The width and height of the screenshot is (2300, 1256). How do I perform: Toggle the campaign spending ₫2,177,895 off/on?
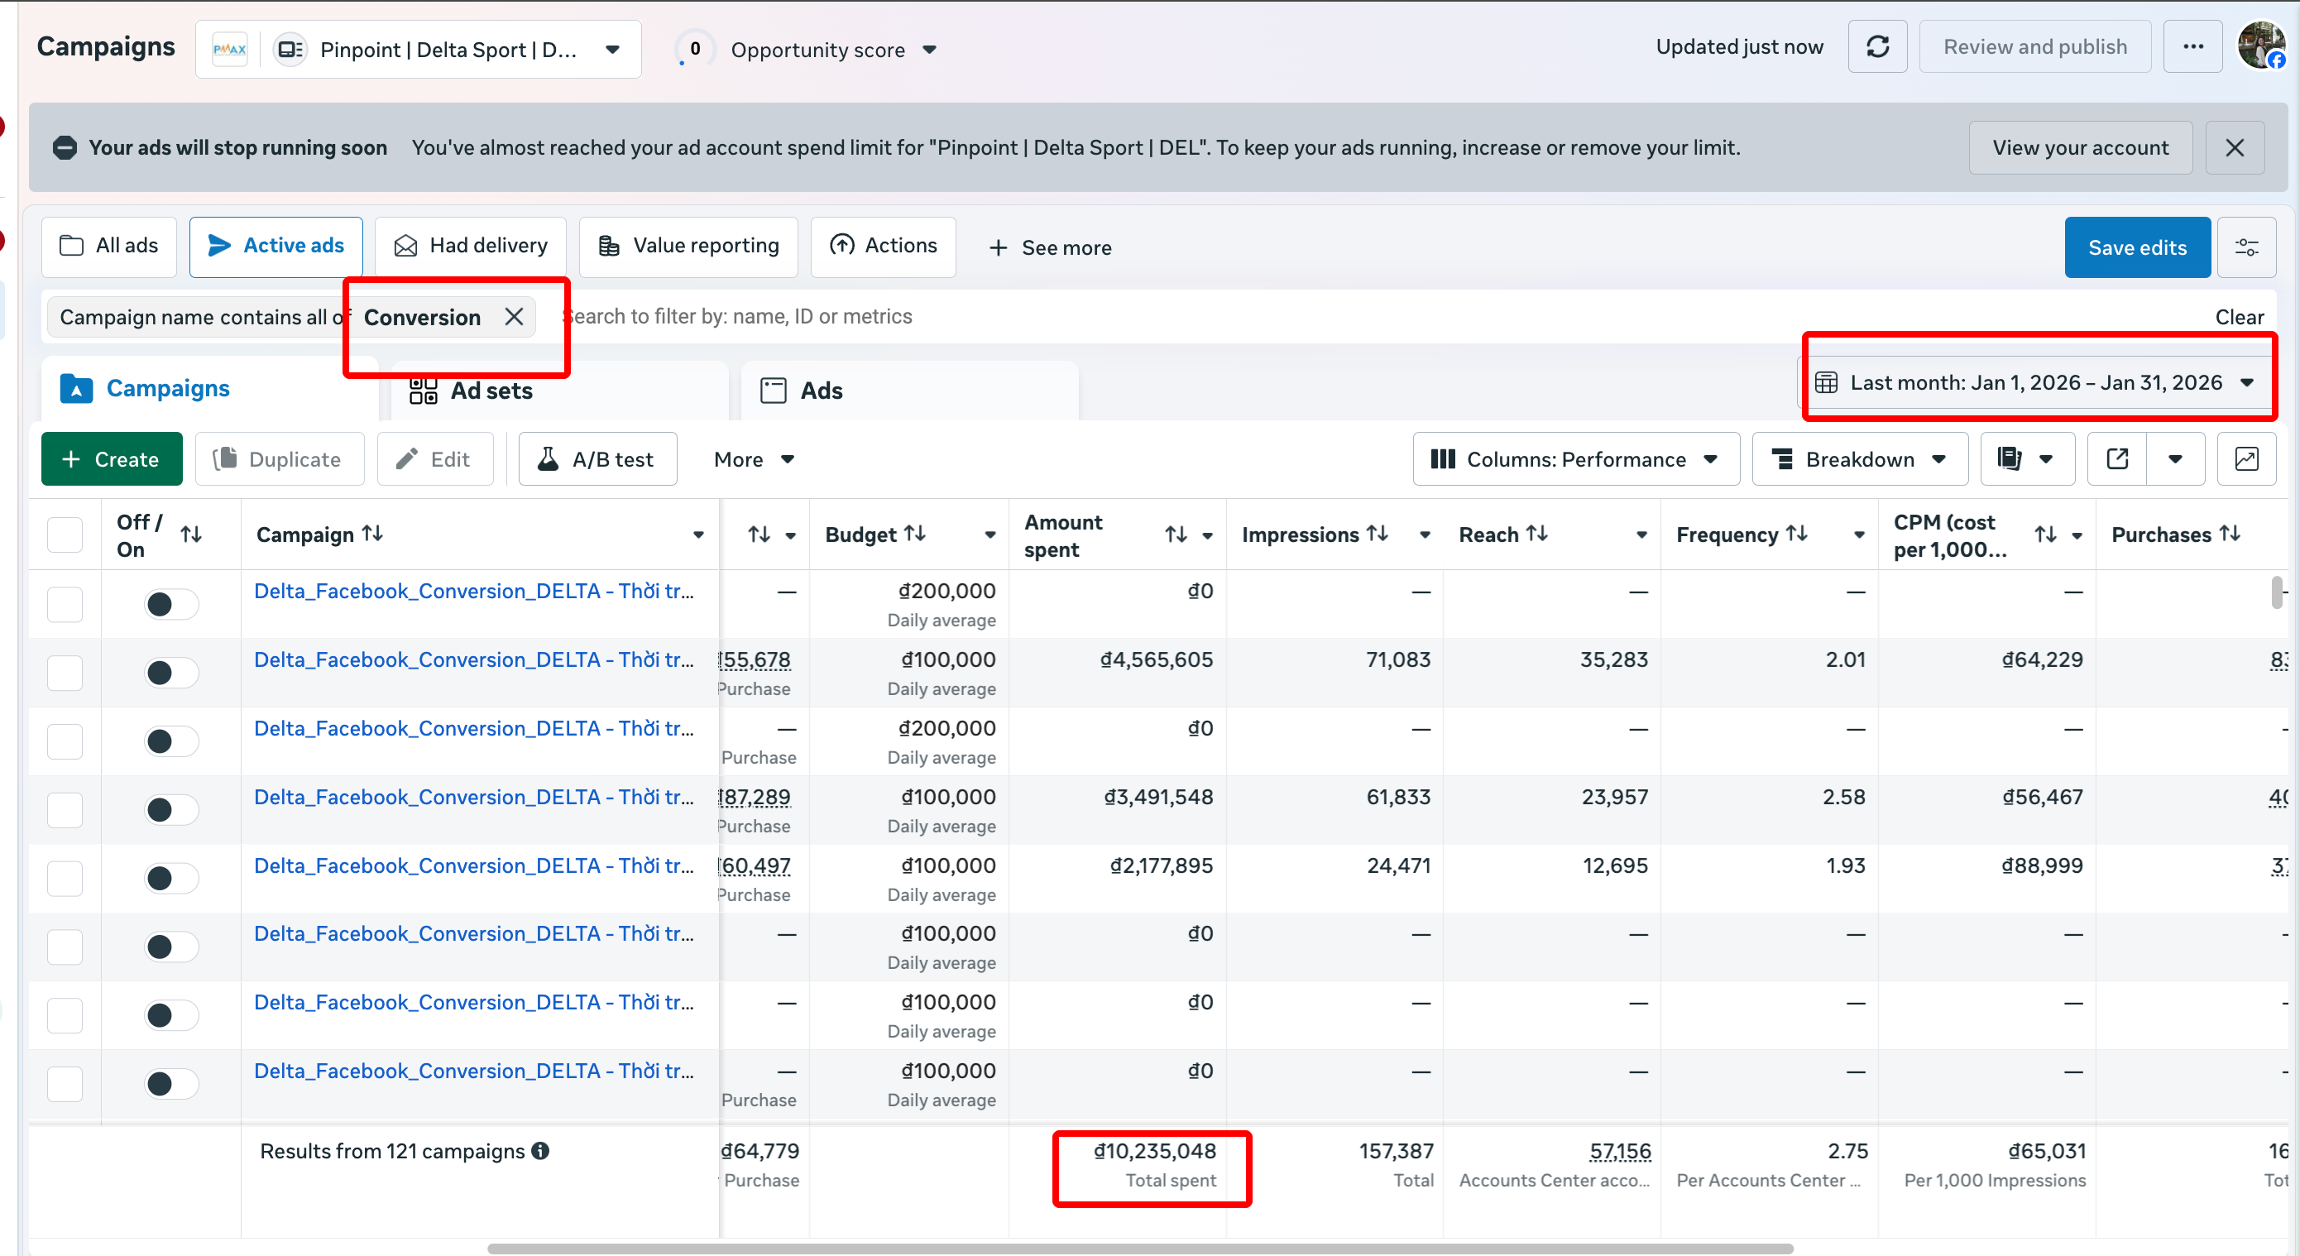coord(171,879)
